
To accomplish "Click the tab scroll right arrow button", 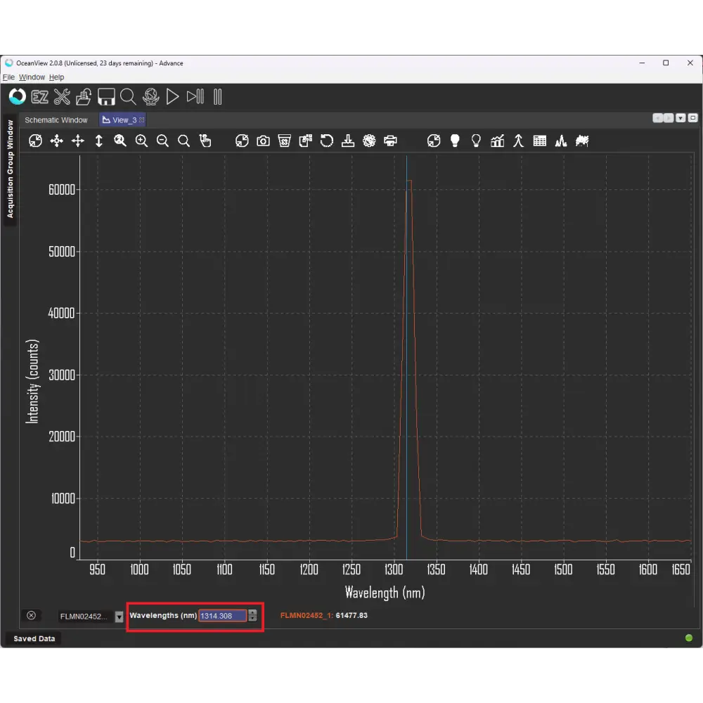I will pos(669,118).
